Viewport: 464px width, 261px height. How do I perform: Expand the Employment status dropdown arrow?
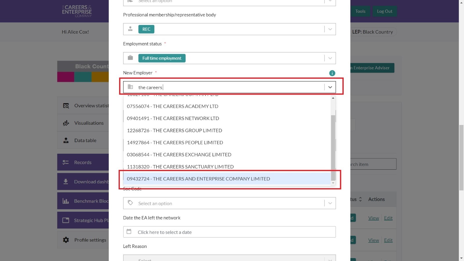tap(330, 58)
